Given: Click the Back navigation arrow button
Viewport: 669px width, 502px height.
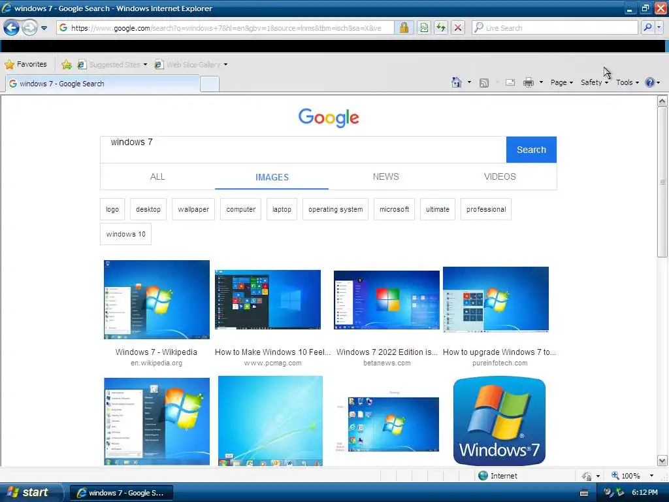Looking at the screenshot, I should 12,28.
